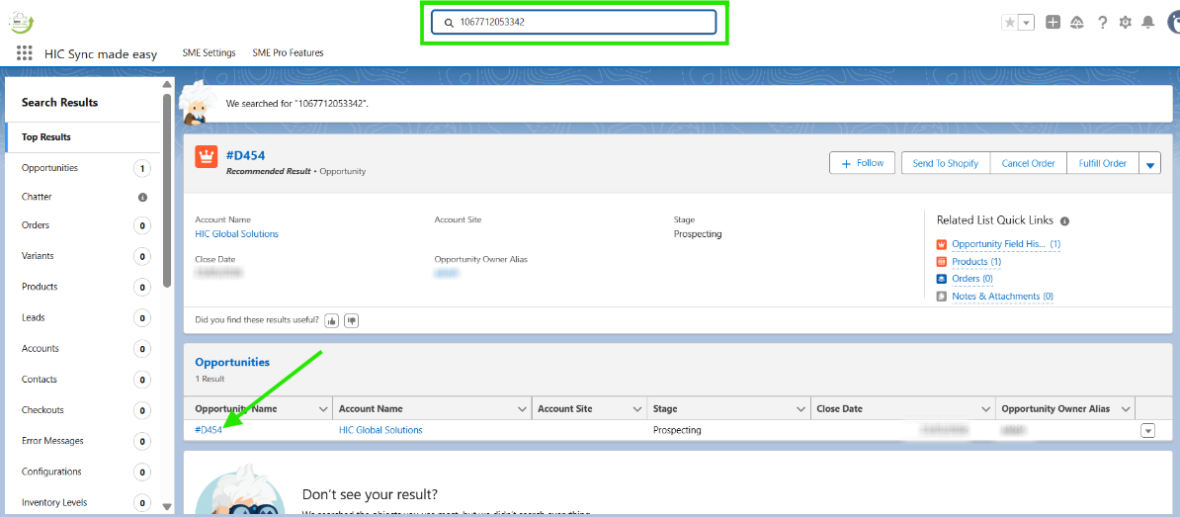Open the Setup gear icon
Viewport: 1180px width, 517px height.
pos(1125,23)
